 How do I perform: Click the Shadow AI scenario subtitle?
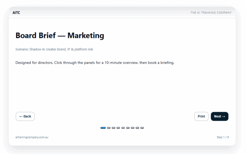pyautogui.click(x=54, y=49)
